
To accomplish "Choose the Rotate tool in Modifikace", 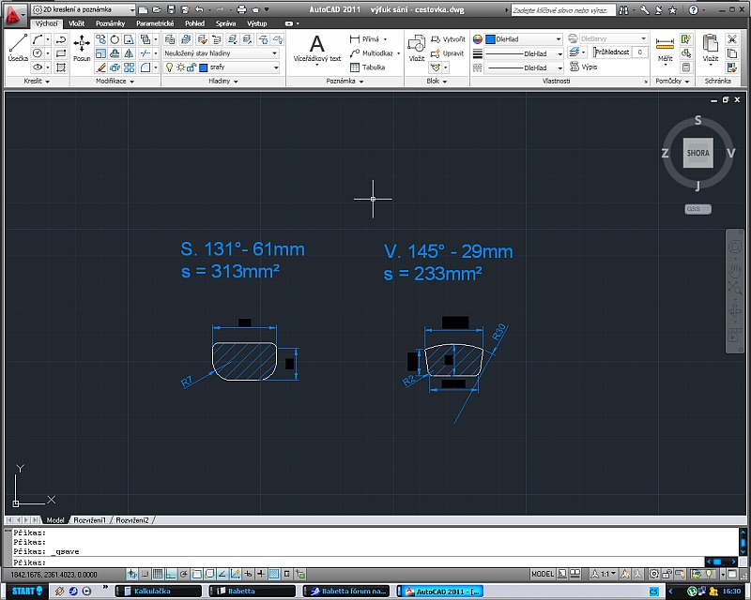I will (x=115, y=39).
